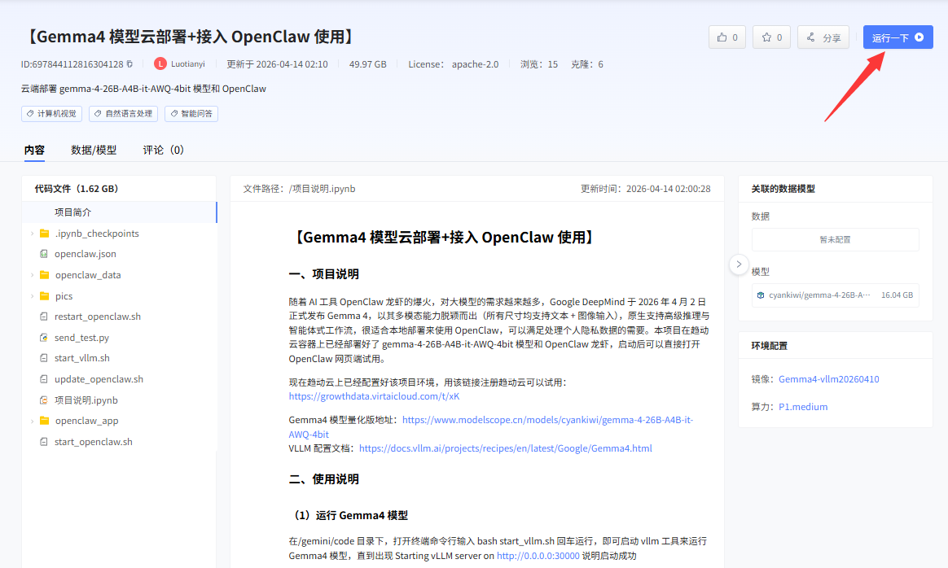This screenshot has width=948, height=568.
Task: Collapse the right panel with the chevron button
Action: [739, 264]
